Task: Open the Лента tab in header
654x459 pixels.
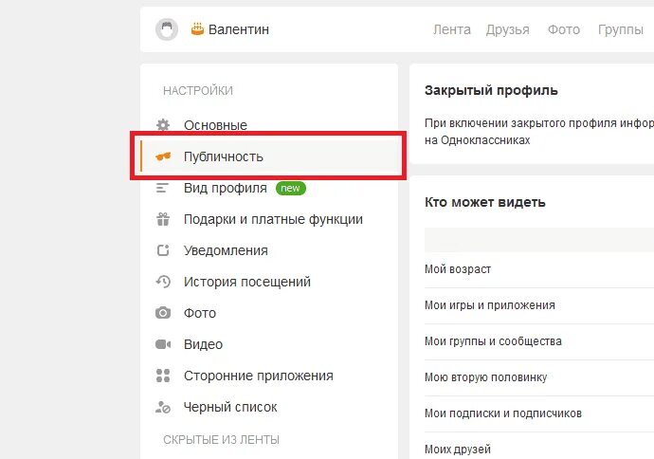Action: click(x=452, y=29)
